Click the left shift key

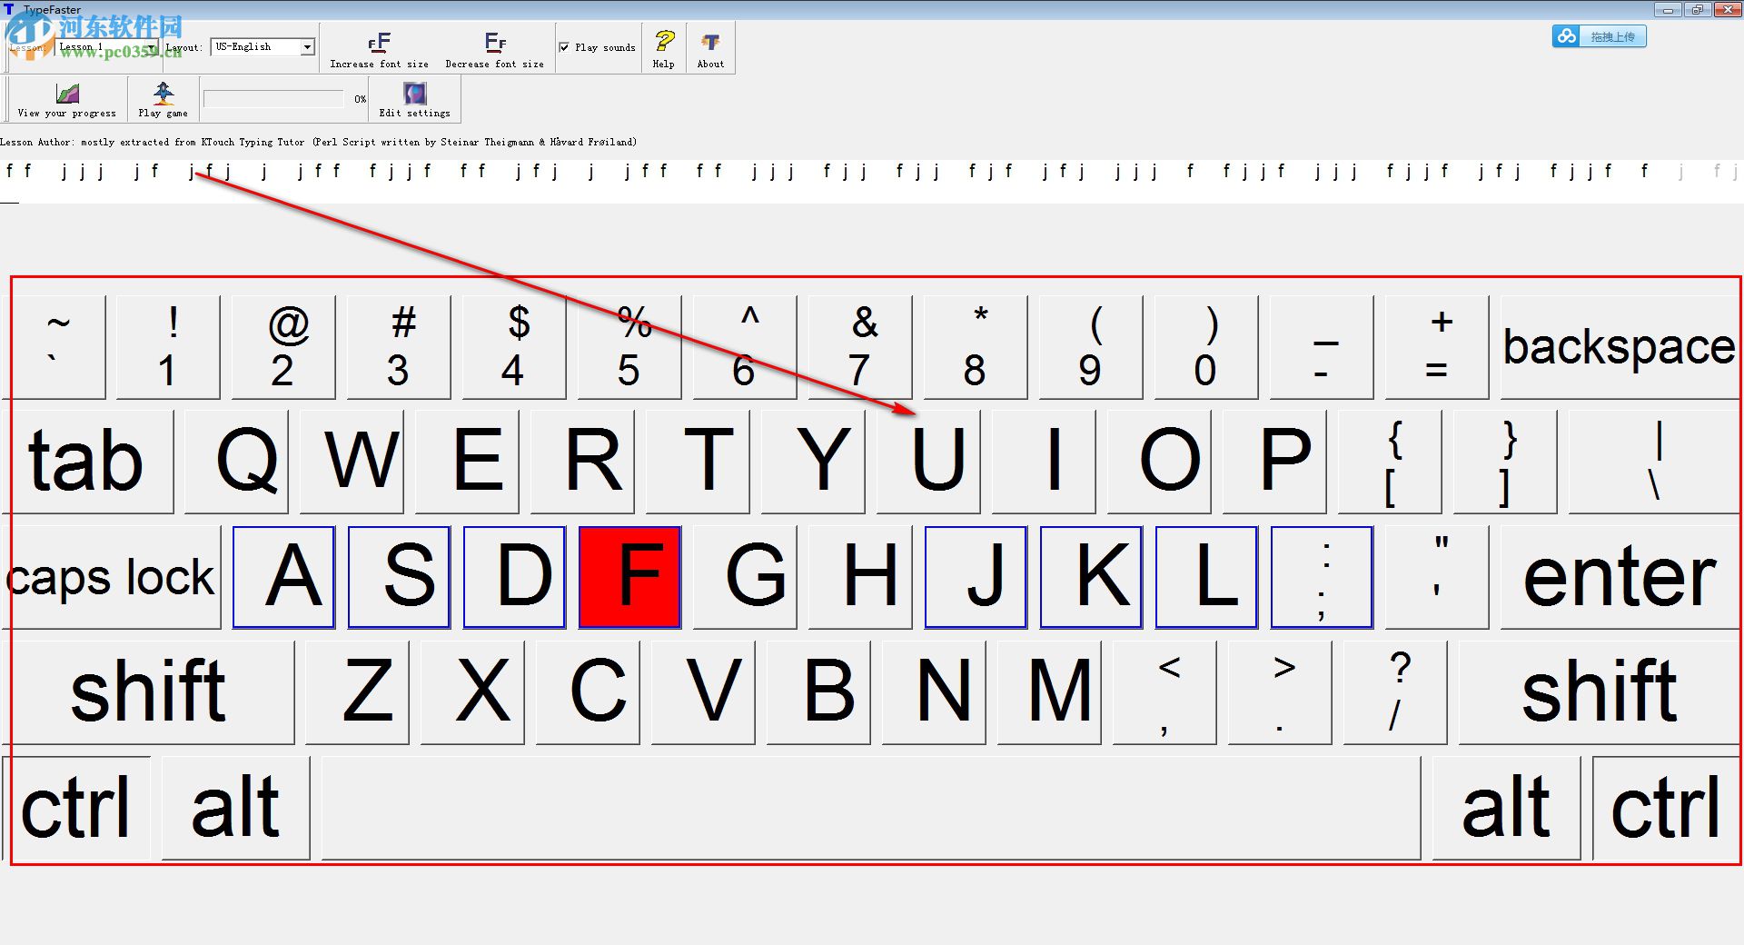click(152, 692)
